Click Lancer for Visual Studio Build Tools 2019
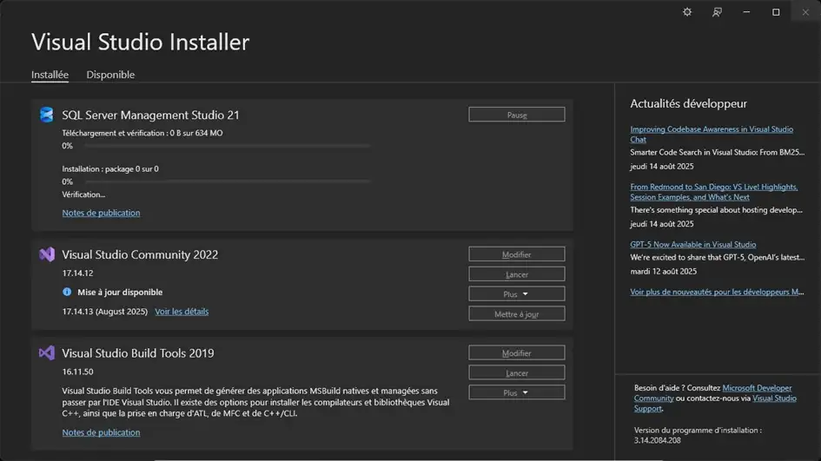The image size is (821, 461). 517,373
